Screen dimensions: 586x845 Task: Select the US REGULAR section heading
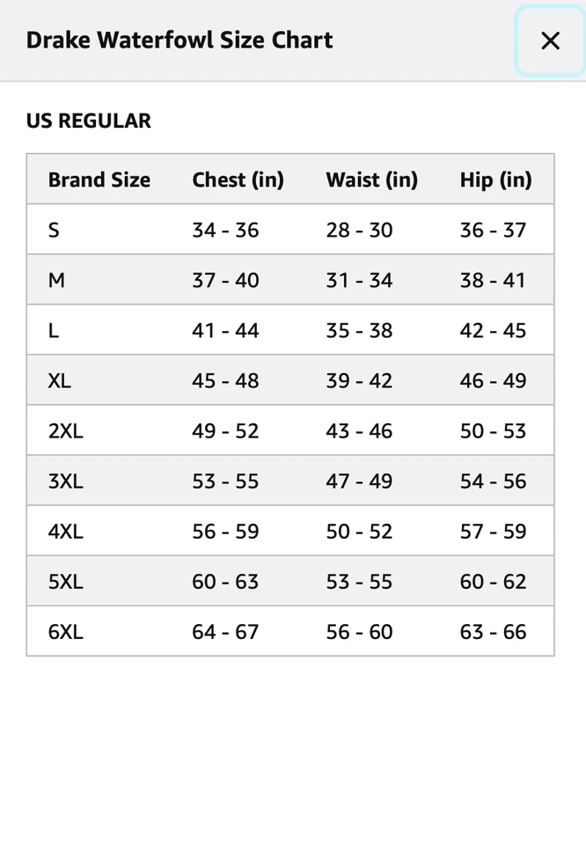[88, 121]
